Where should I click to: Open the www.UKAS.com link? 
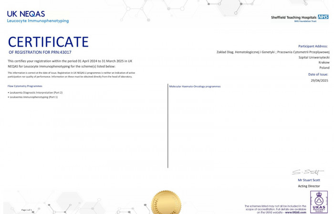tap(296, 212)
